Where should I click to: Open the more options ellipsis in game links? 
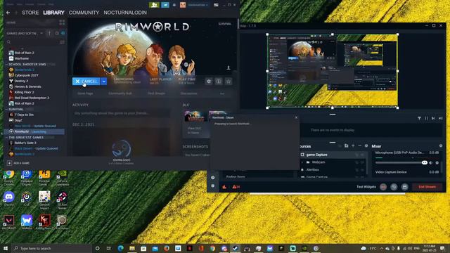click(222, 93)
